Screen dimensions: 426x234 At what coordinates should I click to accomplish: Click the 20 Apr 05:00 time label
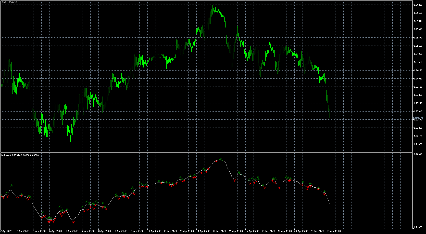coord(301,231)
